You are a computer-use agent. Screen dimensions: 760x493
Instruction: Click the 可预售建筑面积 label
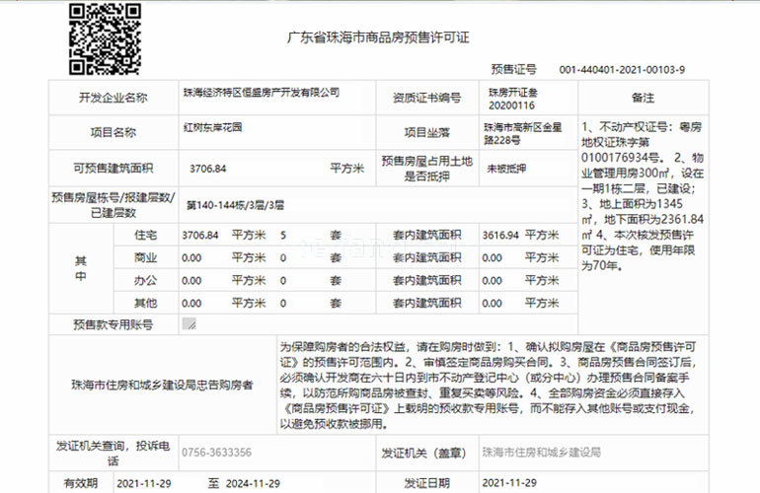point(114,168)
